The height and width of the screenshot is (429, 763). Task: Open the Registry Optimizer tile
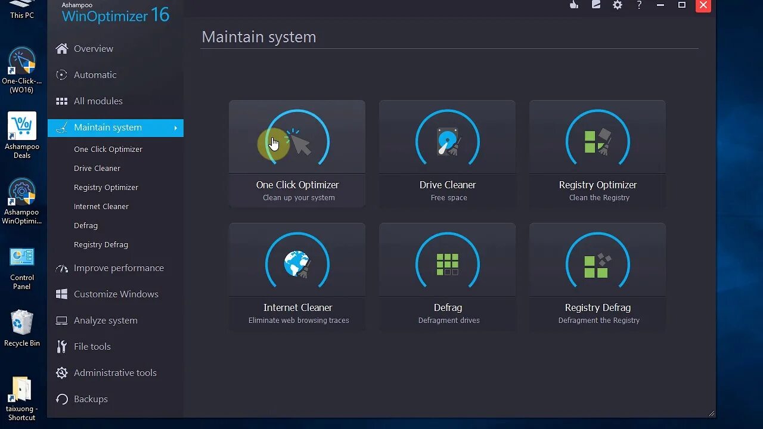tap(597, 154)
